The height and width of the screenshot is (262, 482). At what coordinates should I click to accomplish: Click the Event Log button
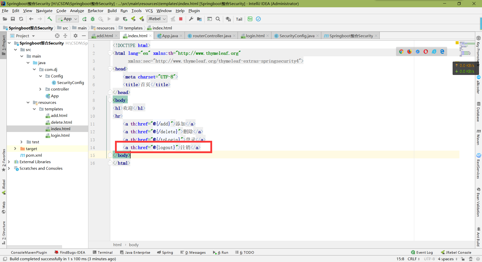pos(422,252)
